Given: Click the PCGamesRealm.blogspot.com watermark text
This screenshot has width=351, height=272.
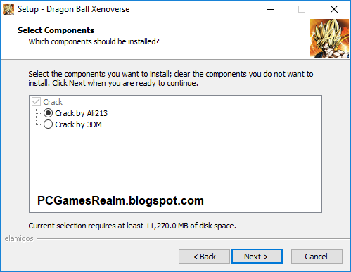Looking at the screenshot, I should click(x=120, y=201).
